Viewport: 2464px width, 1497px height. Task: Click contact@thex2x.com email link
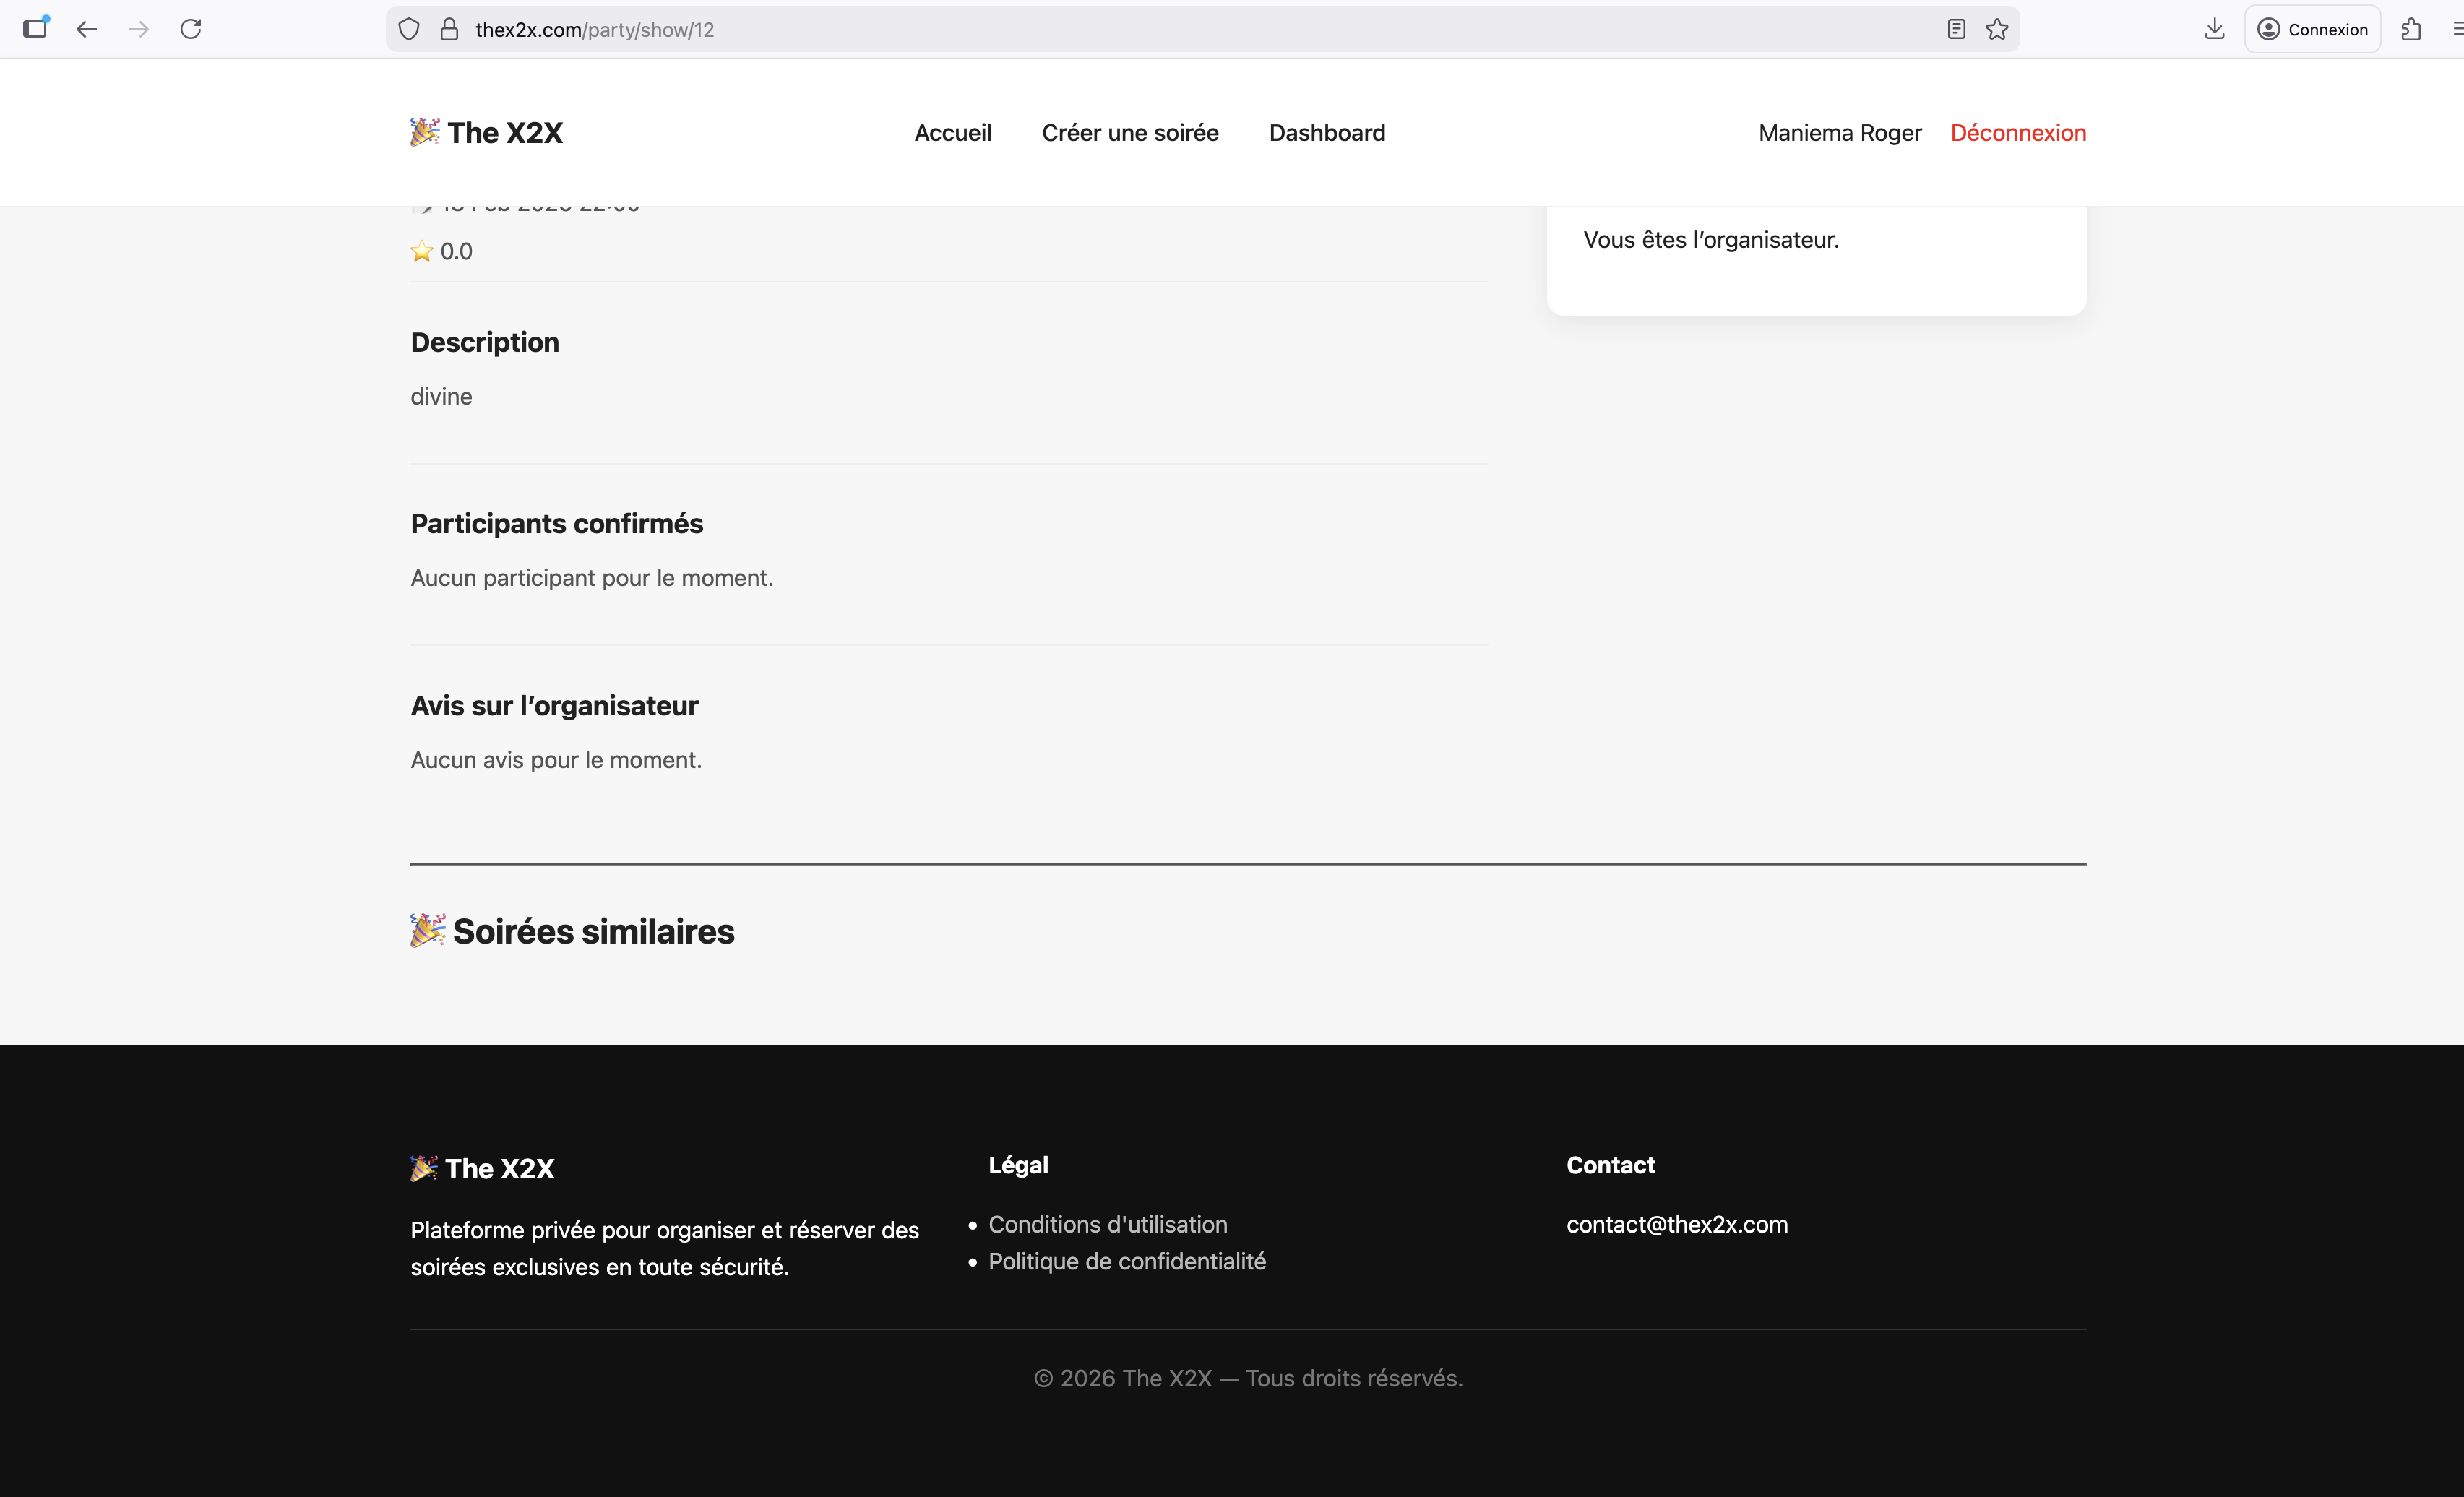(x=1676, y=1224)
